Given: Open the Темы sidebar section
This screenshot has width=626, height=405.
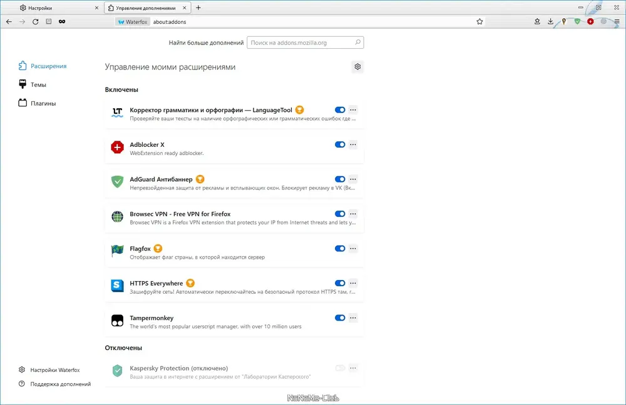Looking at the screenshot, I should 33,84.
